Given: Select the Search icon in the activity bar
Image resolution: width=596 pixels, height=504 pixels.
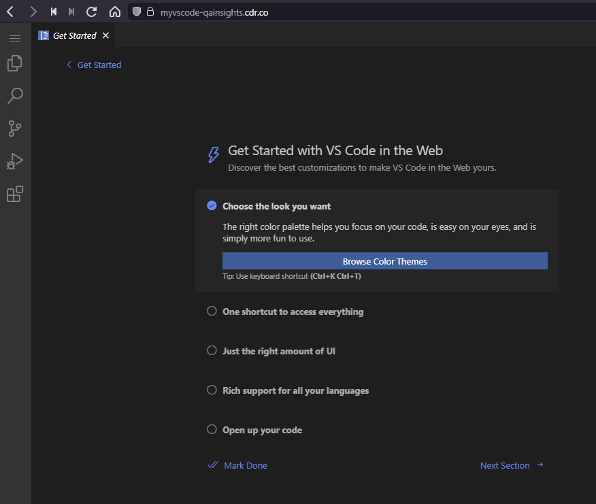Looking at the screenshot, I should point(15,95).
